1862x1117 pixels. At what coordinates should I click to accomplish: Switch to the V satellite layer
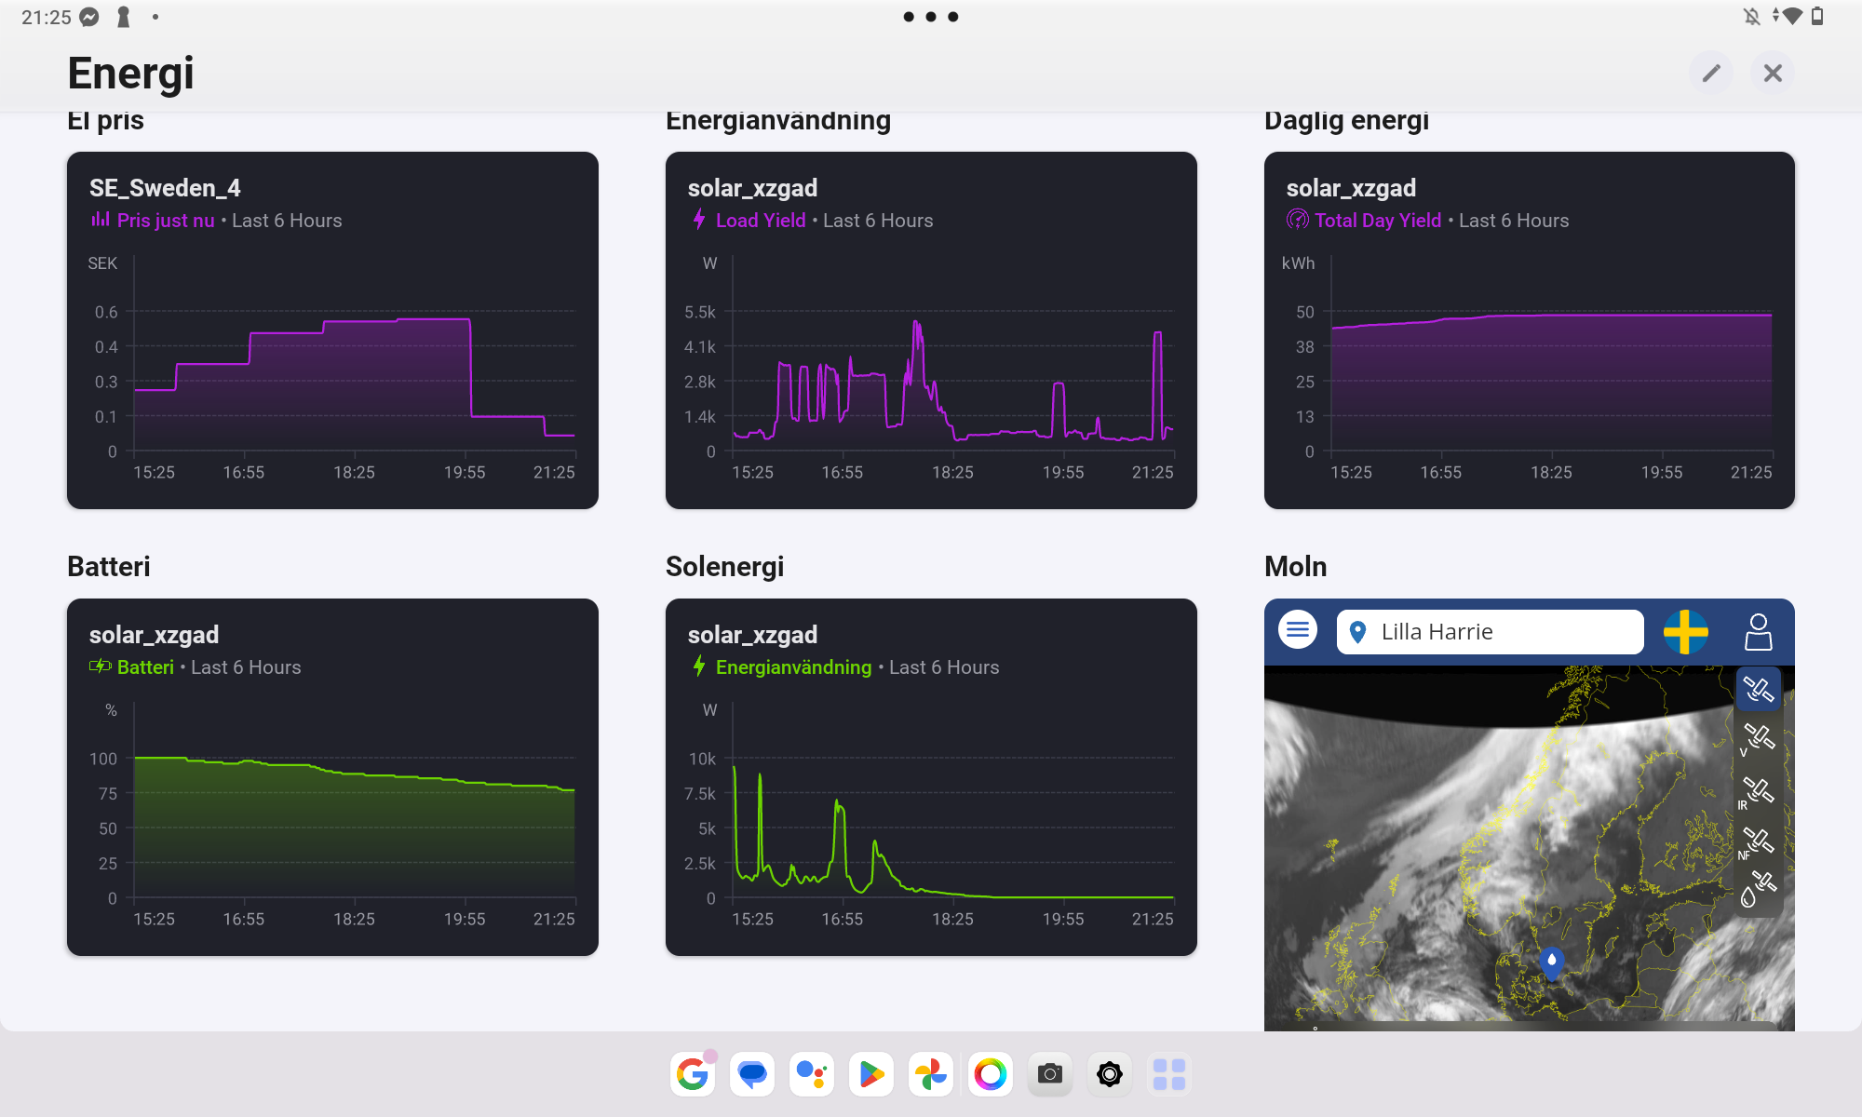point(1758,739)
